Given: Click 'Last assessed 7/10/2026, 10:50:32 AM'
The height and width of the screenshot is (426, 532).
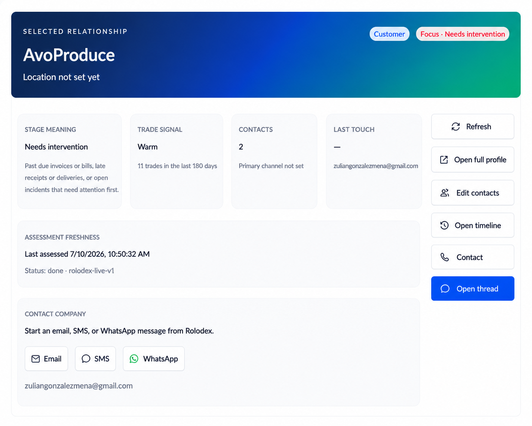Looking at the screenshot, I should (87, 254).
